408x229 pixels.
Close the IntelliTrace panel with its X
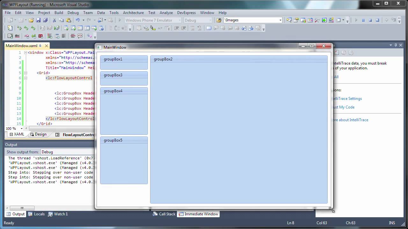[x=401, y=45]
